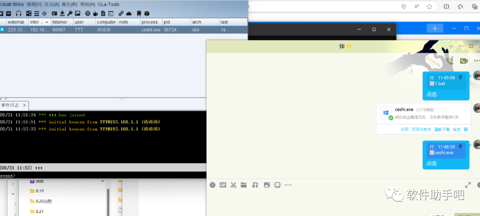Show targets with the crosshair icon
The width and height of the screenshot is (480, 216).
pyautogui.click(x=44, y=13)
